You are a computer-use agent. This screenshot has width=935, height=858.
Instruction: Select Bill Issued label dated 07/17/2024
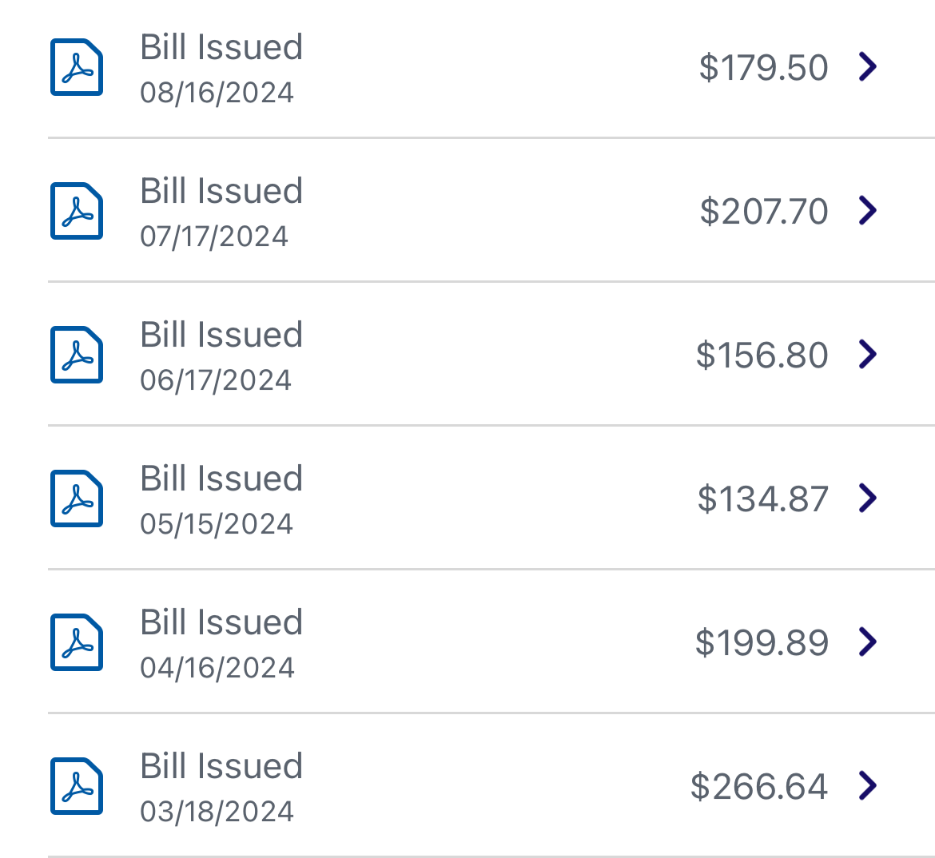(221, 191)
